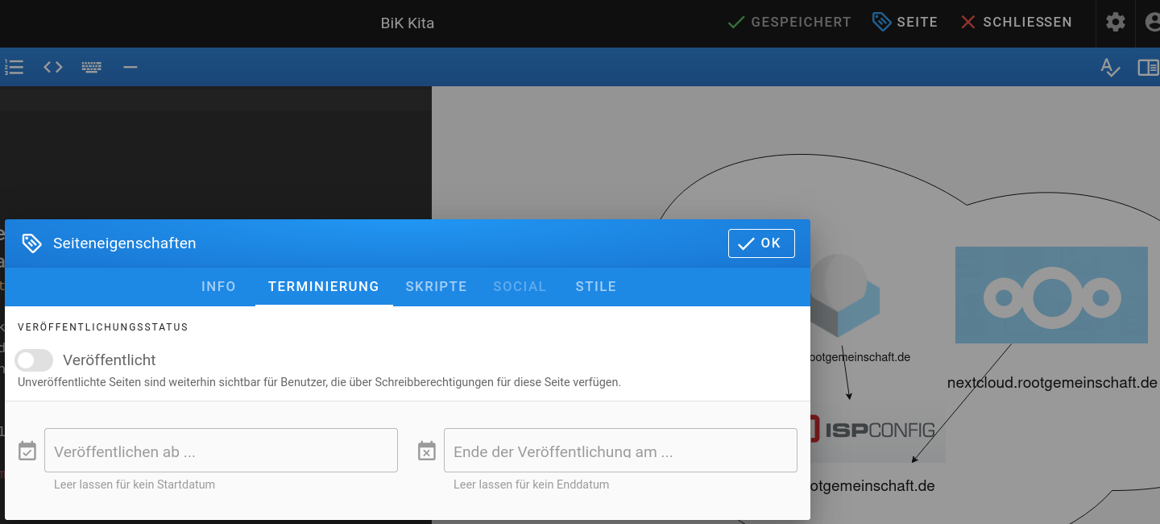Open the source code view icon
The height and width of the screenshot is (524, 1160).
click(x=52, y=67)
